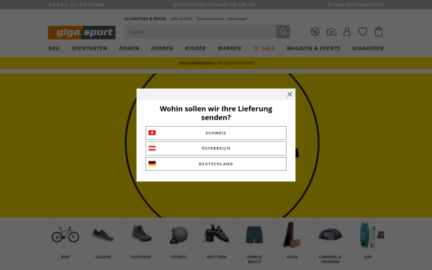Open the GIGAGREEN menu
Image resolution: width=432 pixels, height=270 pixels.
368,48
